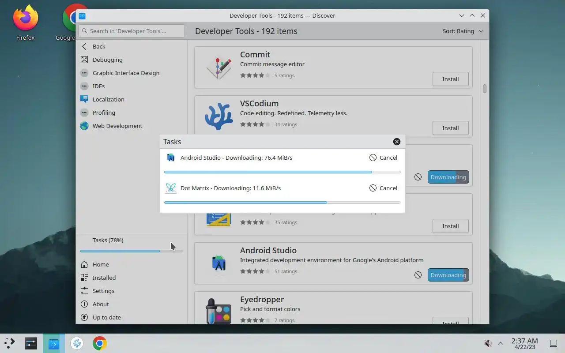The width and height of the screenshot is (565, 353).
Task: Click Android Studio download progress bar in Tasks
Action: click(x=282, y=172)
